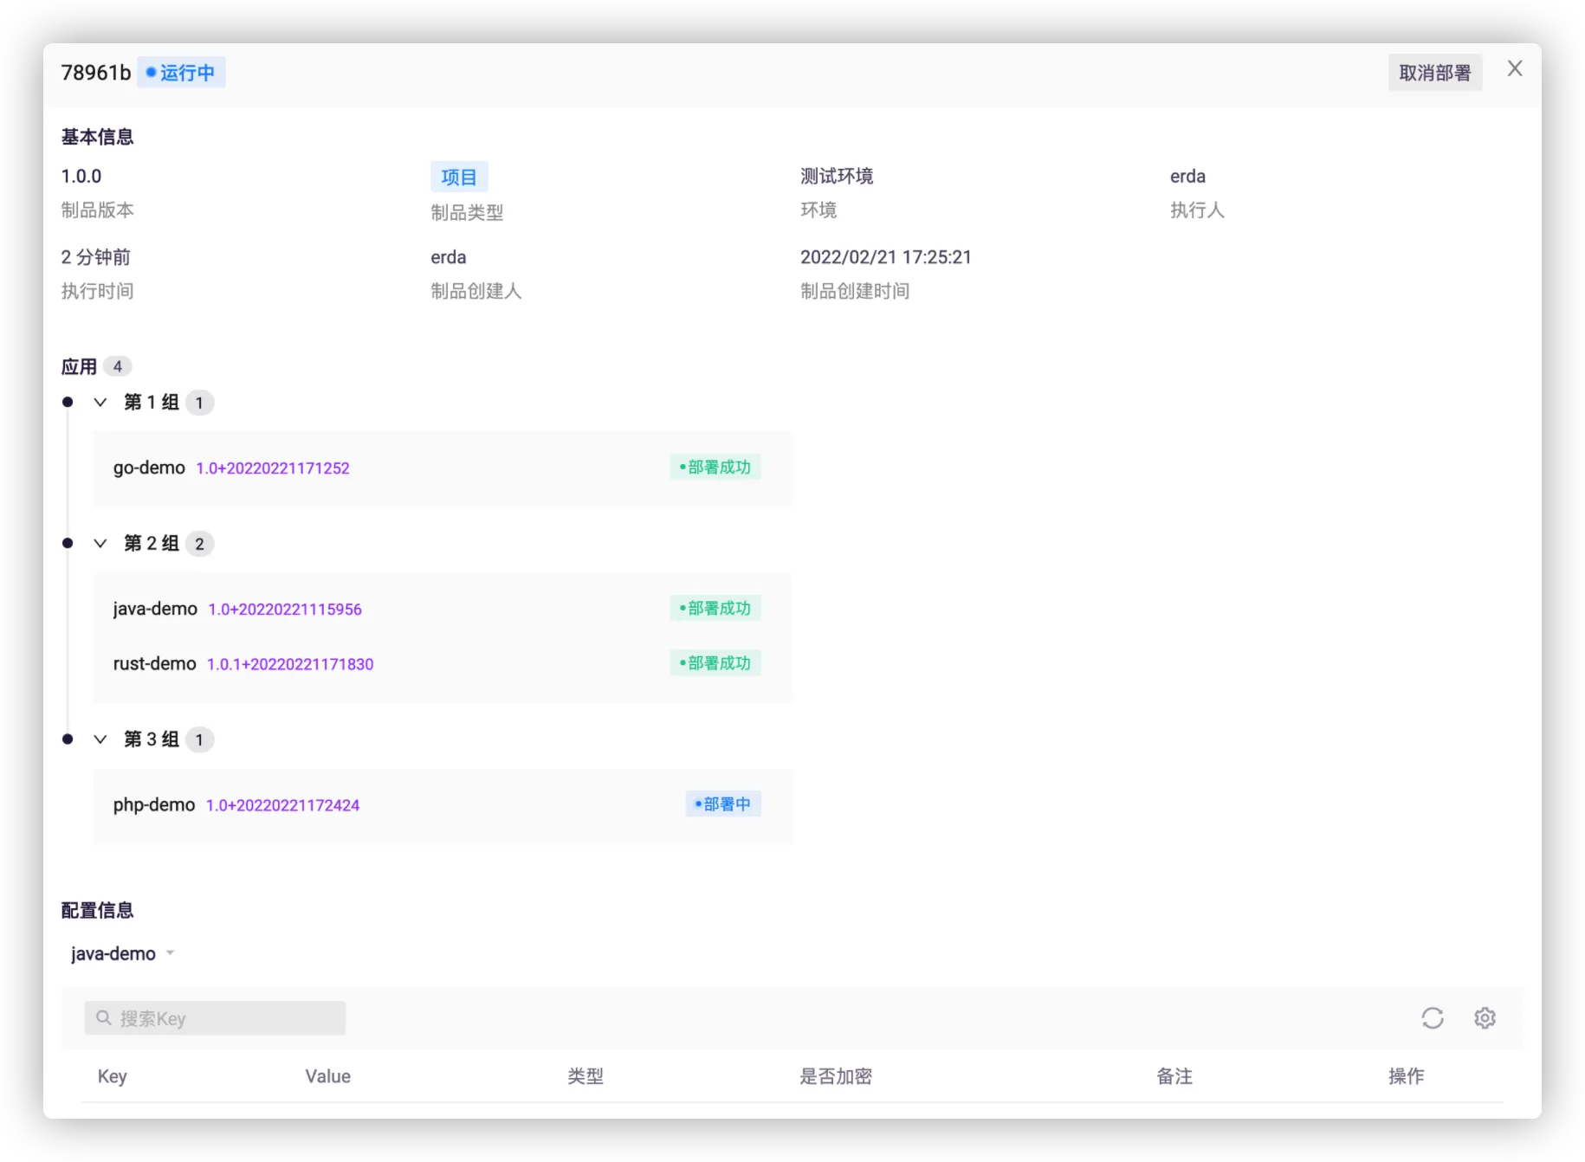The height and width of the screenshot is (1162, 1585).
Task: Close the deployment detail drawer with X
Action: pos(1514,69)
